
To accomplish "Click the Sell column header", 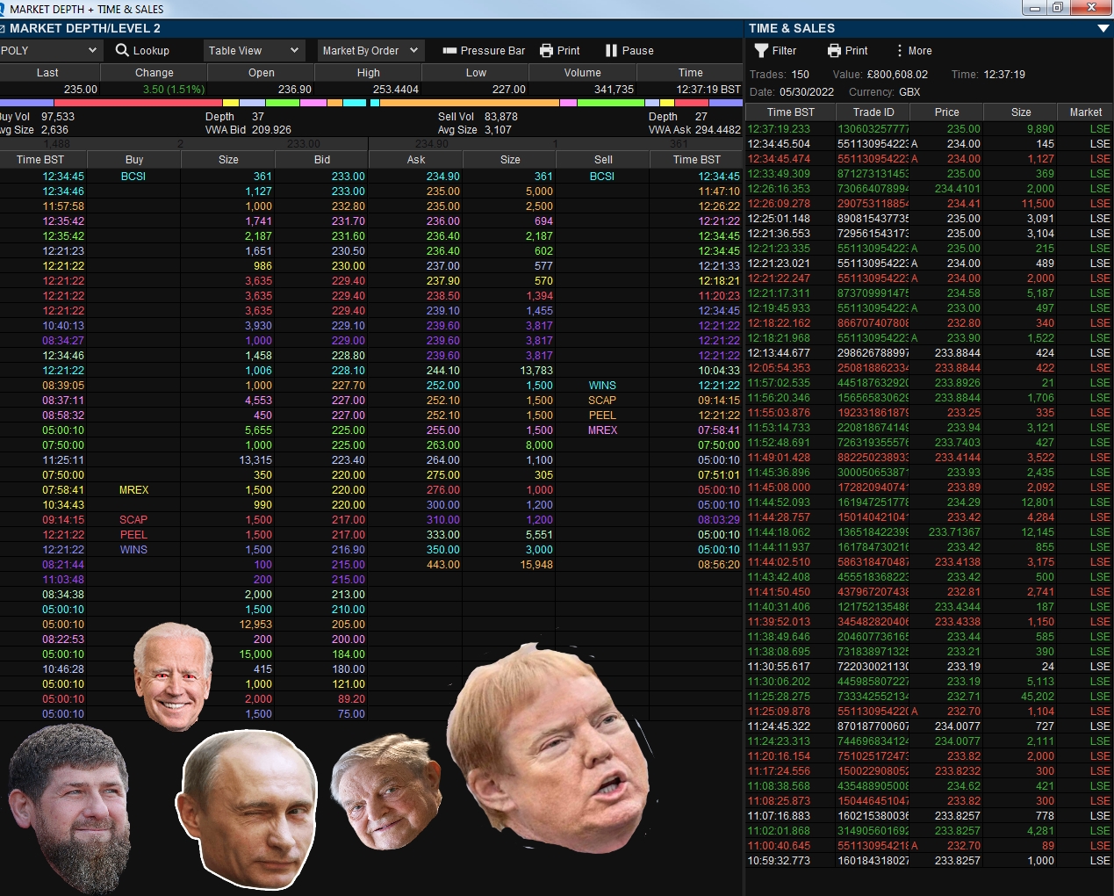I will (603, 160).
